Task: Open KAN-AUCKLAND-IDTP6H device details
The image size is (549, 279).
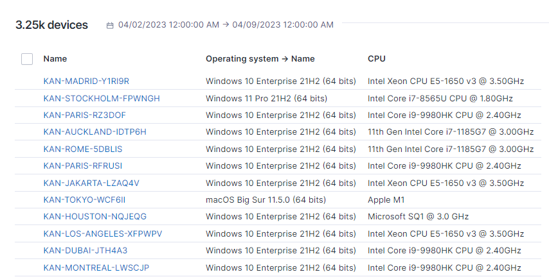Action: [95, 132]
